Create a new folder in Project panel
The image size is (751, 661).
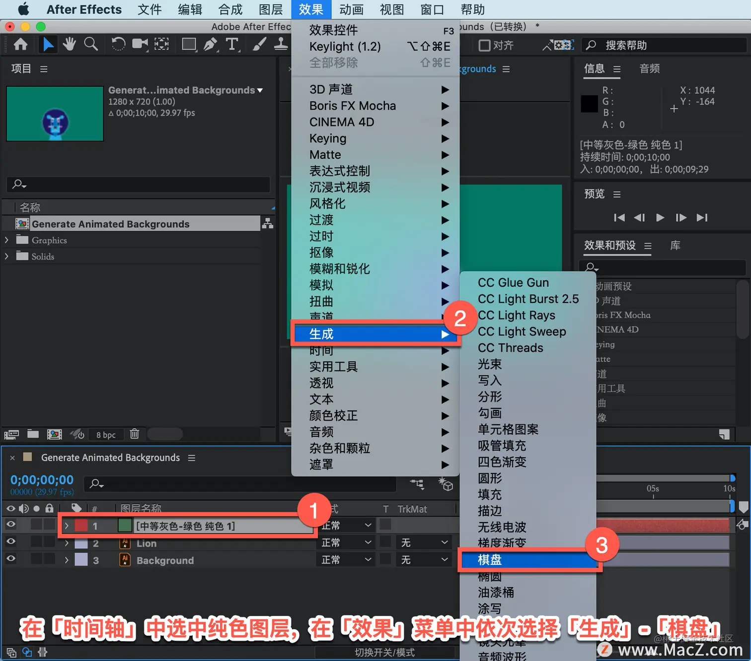pos(33,434)
